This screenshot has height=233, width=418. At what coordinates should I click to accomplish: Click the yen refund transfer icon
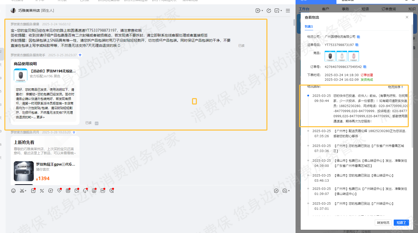(51, 191)
